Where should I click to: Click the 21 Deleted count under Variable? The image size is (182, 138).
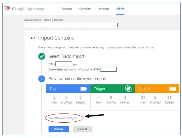(x=169, y=100)
